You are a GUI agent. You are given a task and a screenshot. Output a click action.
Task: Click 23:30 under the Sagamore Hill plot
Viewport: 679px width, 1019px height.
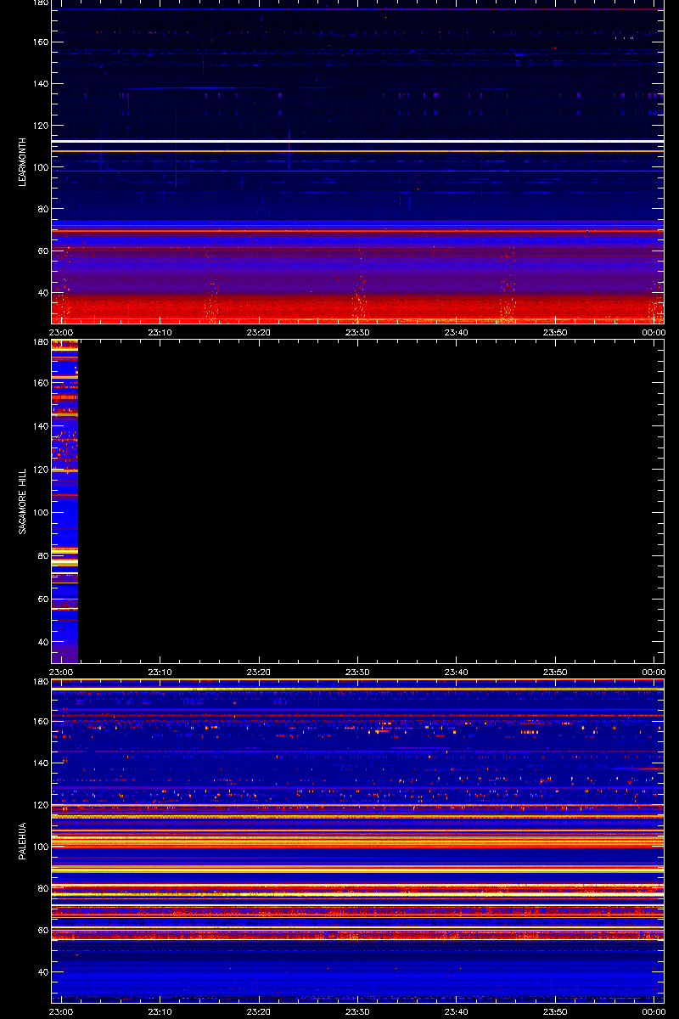358,672
